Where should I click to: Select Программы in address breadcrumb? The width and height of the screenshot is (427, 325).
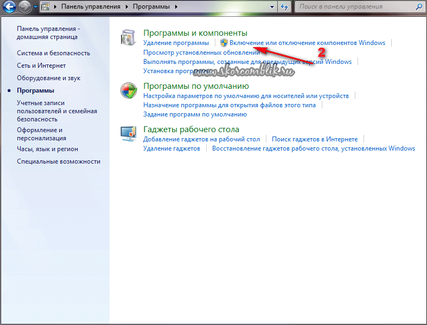coord(151,6)
